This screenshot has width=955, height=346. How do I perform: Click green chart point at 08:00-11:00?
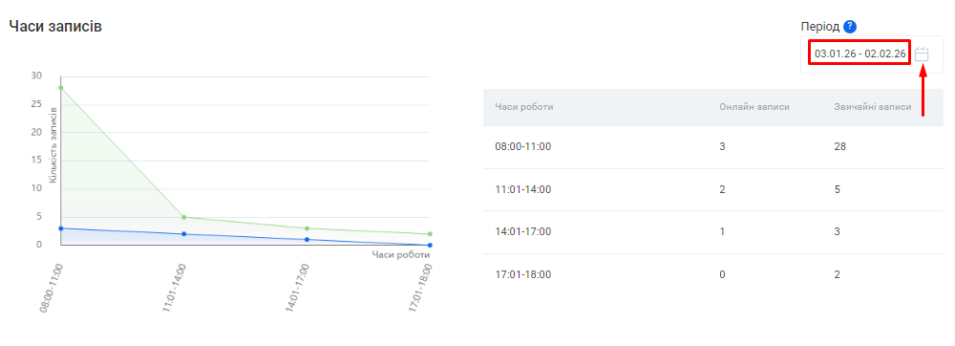click(x=61, y=88)
